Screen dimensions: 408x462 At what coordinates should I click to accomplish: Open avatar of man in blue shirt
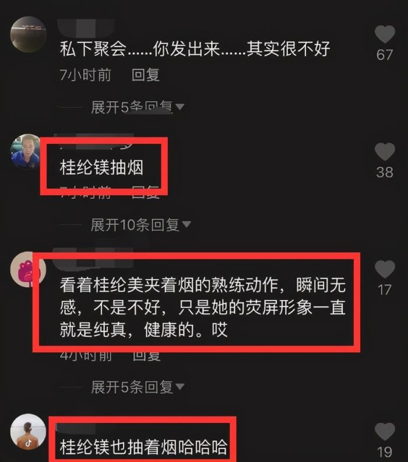click(x=26, y=151)
